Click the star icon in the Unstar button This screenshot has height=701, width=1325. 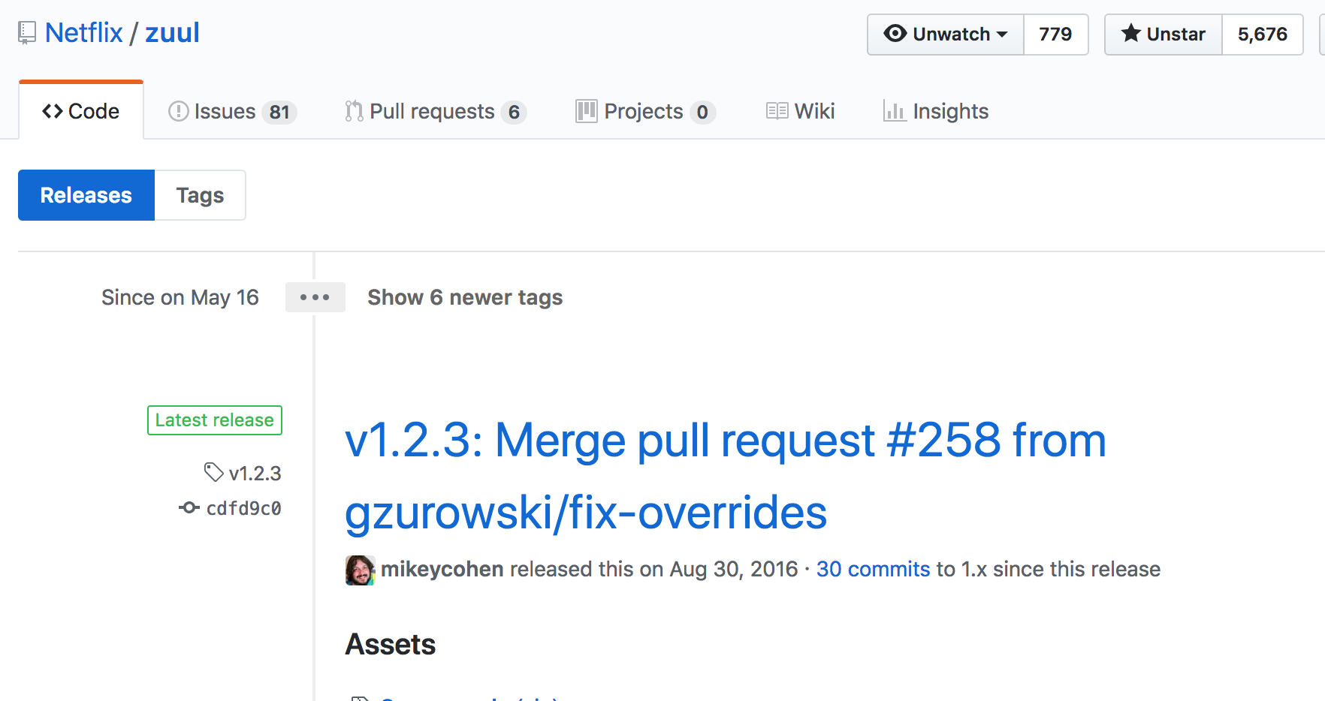pos(1130,33)
